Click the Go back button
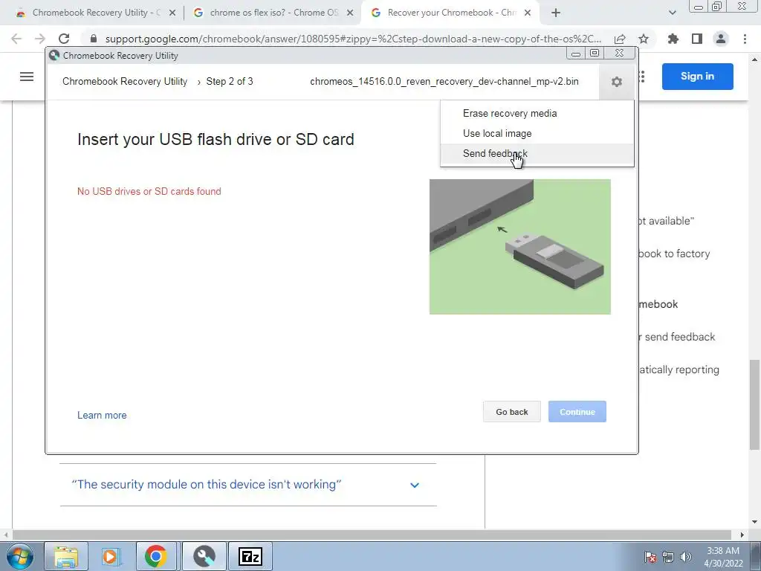The image size is (761, 571). click(x=511, y=412)
